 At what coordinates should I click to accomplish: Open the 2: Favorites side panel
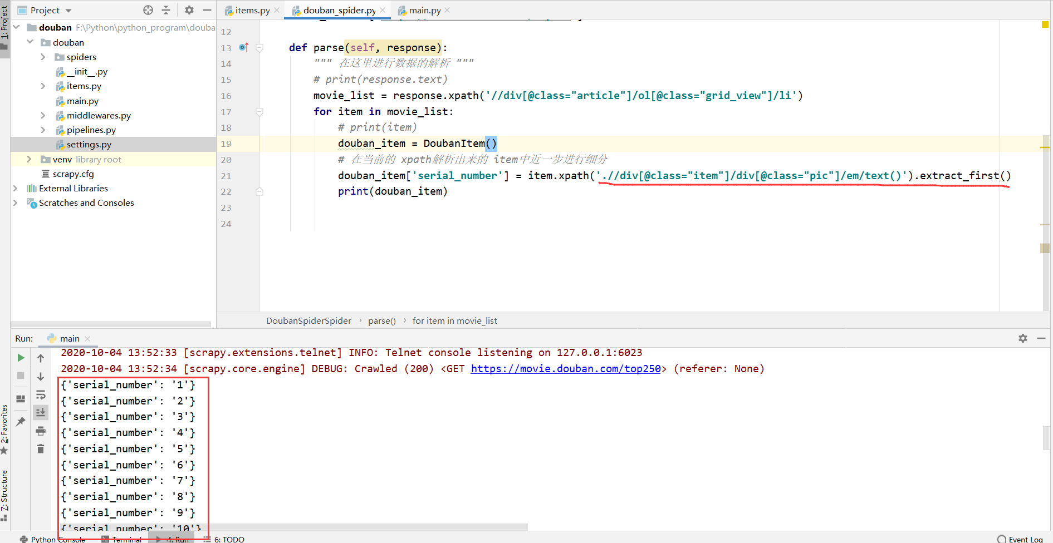point(4,430)
